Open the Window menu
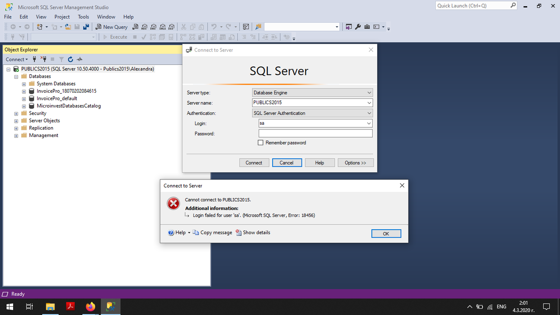This screenshot has width=560, height=315. coord(106,17)
